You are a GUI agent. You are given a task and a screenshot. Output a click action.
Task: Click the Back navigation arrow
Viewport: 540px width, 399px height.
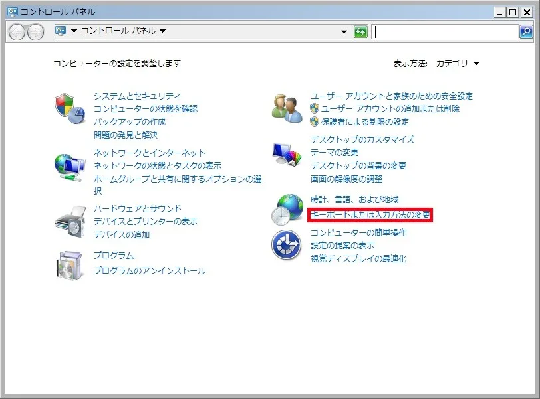coord(17,32)
